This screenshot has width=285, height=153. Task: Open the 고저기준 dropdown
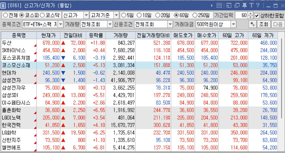(x=116, y=15)
